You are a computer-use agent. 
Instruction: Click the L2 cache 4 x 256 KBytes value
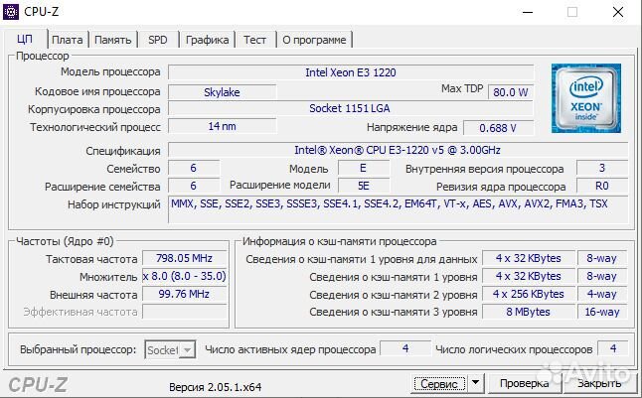pos(529,294)
